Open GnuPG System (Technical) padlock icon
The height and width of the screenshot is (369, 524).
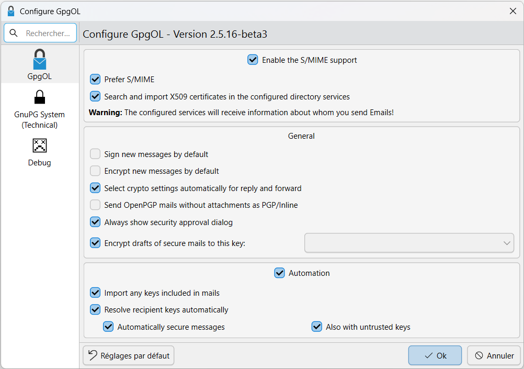coord(39,97)
